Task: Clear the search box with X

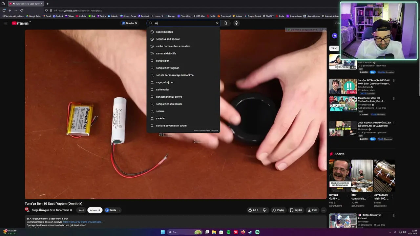Action: click(x=217, y=23)
